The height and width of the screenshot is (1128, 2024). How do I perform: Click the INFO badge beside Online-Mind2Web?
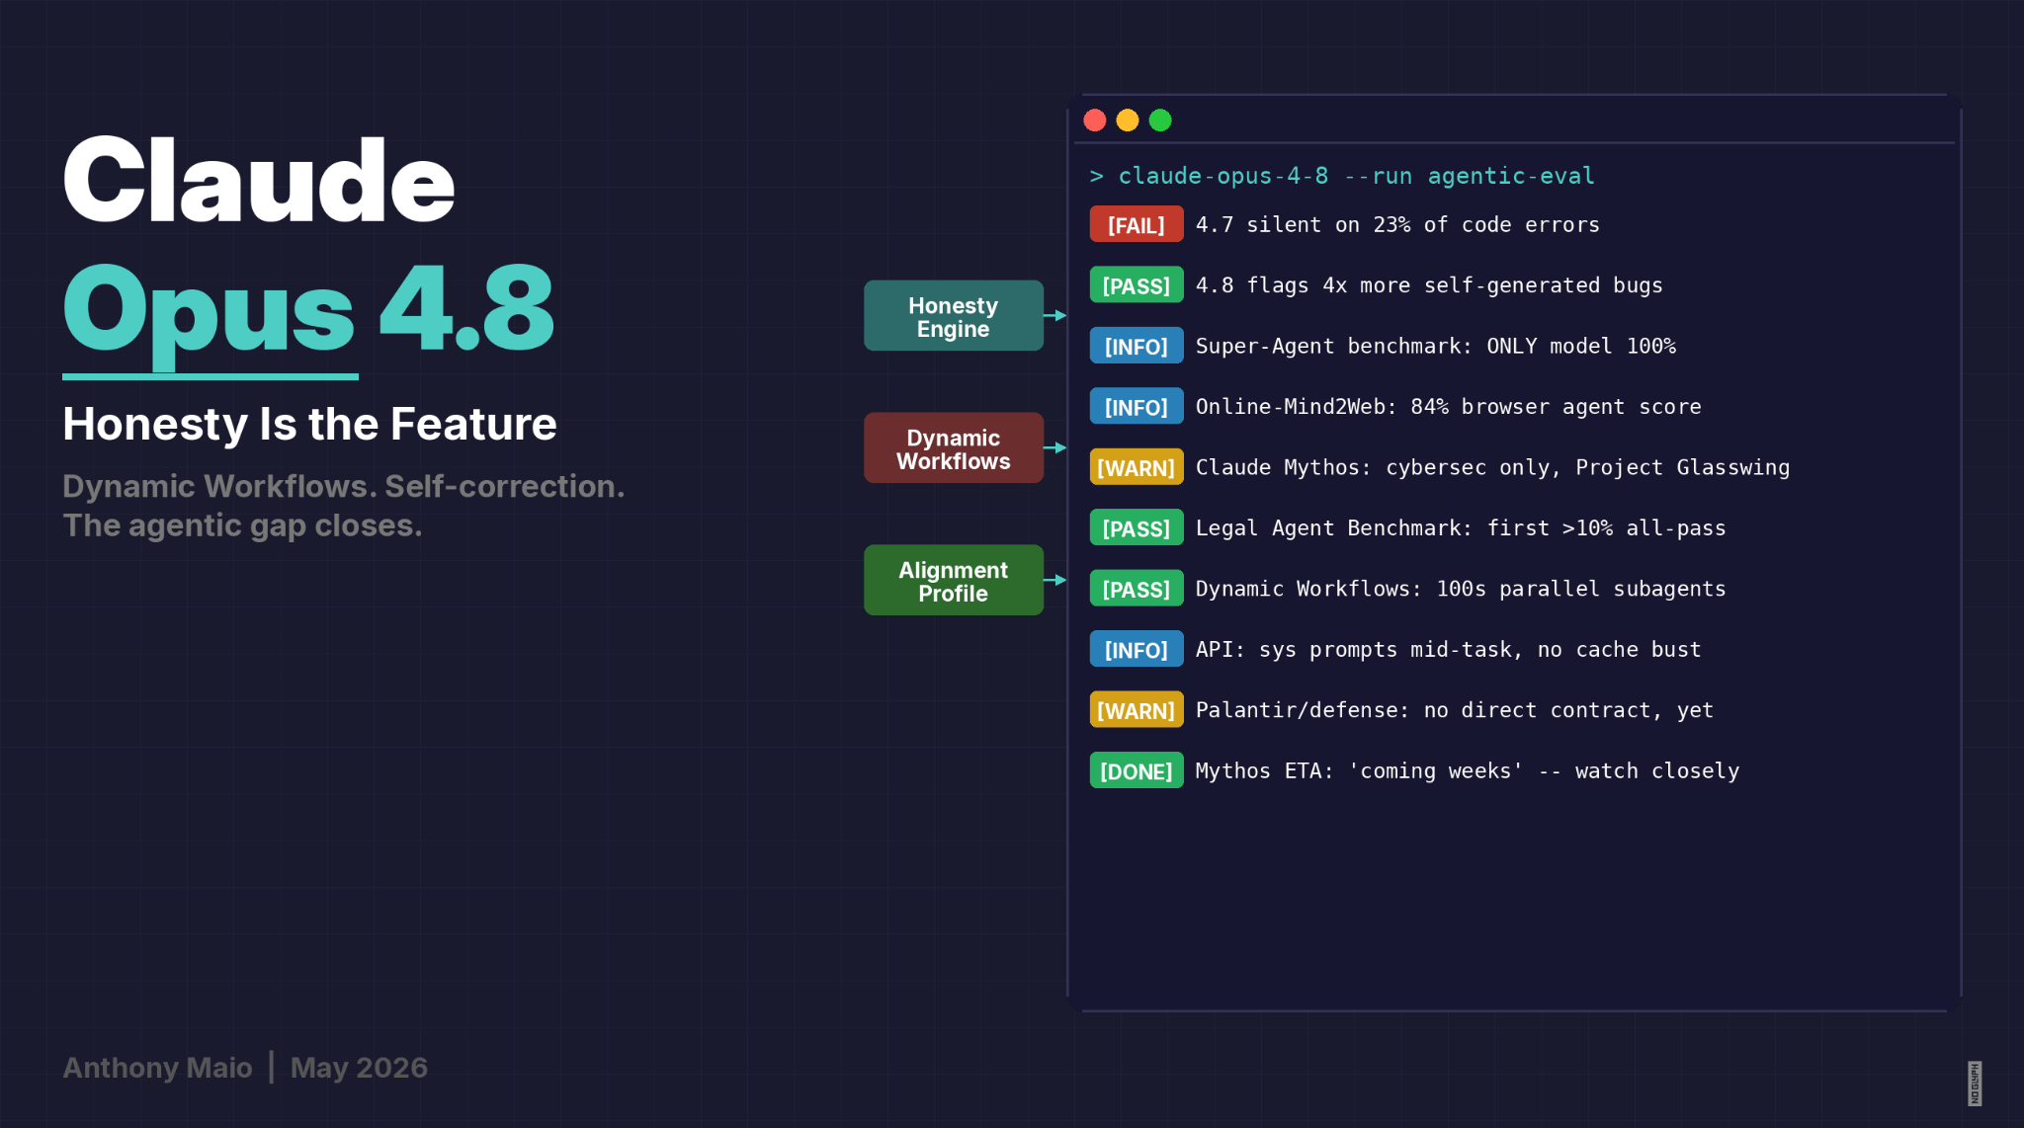(1136, 407)
